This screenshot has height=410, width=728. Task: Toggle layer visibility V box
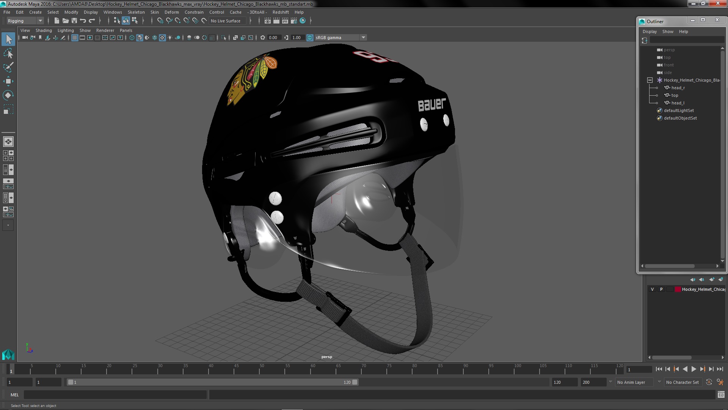point(652,289)
